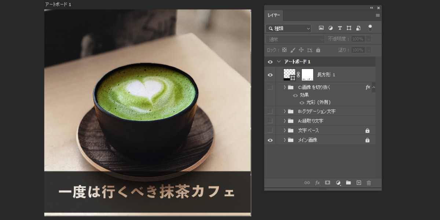Hide the 長方形 1 layer

tap(270, 75)
